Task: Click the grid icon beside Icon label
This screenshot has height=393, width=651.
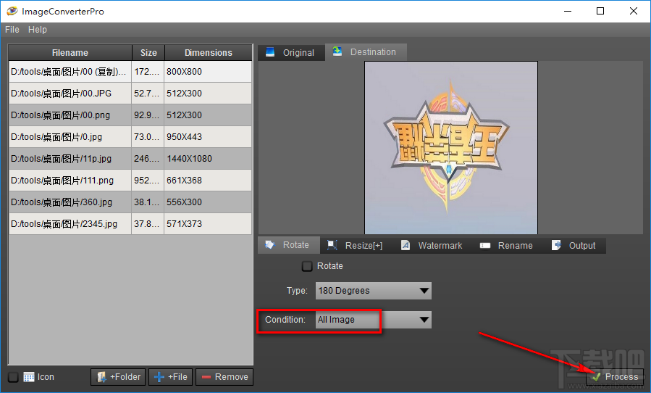Action: (x=29, y=377)
